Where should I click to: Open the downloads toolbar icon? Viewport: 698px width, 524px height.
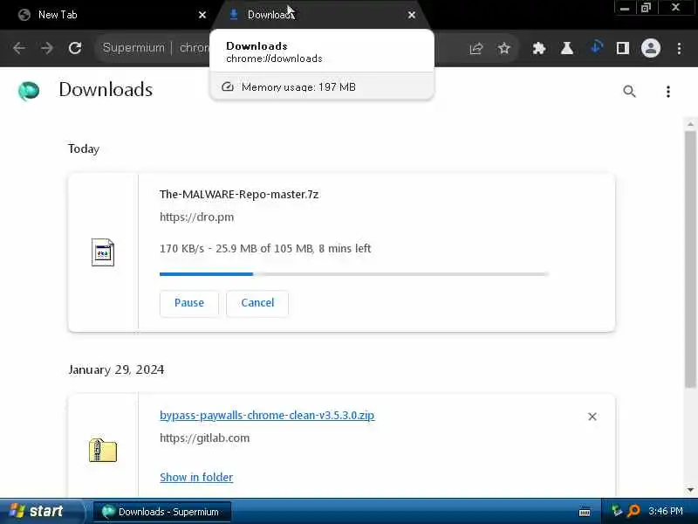point(596,47)
